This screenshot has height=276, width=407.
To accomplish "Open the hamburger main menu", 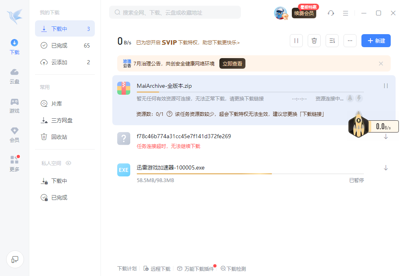I will click(346, 13).
